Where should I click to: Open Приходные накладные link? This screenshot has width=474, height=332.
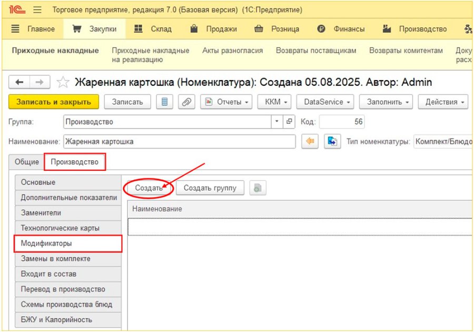tap(55, 51)
